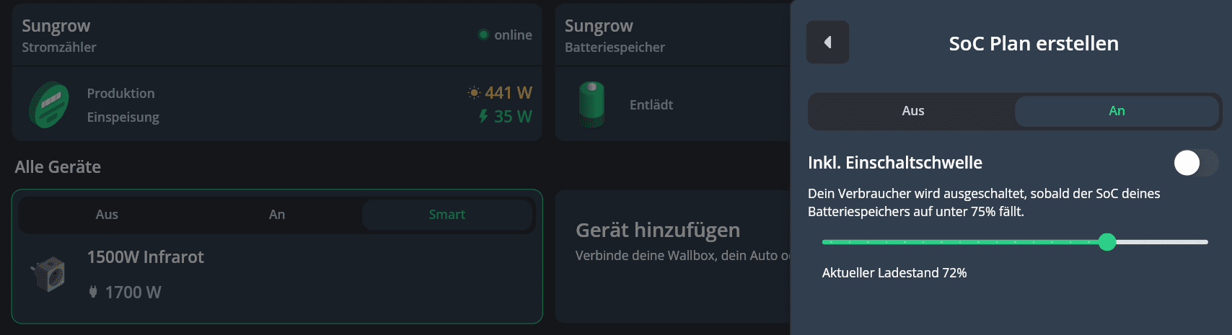Open the Sungrow Batteriespeicher card header
This screenshot has width=1232, height=335.
615,35
